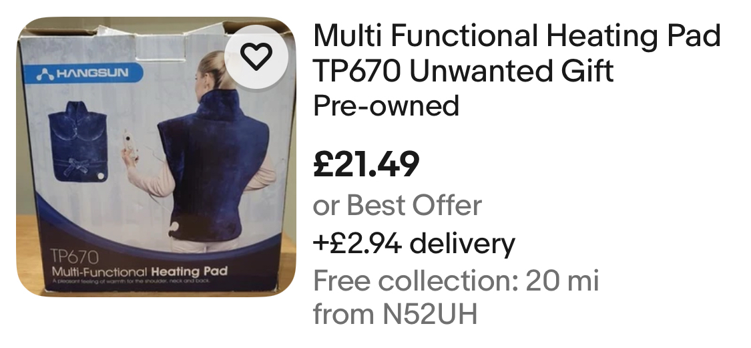Click the tiny tagline under Heating Pad caption

pos(131,281)
